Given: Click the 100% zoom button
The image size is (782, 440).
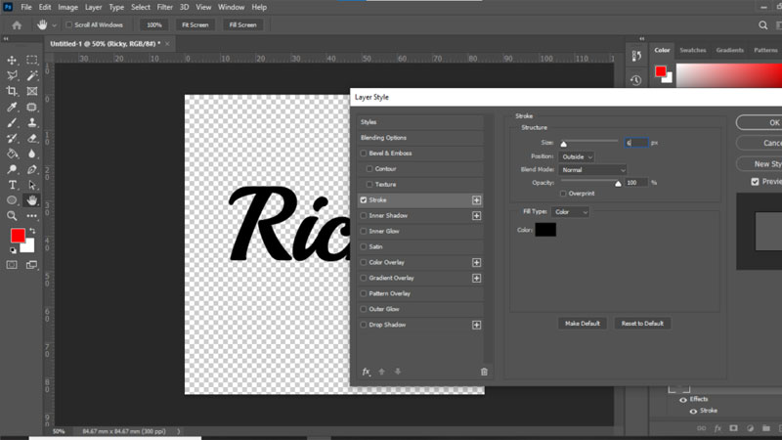Looking at the screenshot, I should [x=154, y=25].
